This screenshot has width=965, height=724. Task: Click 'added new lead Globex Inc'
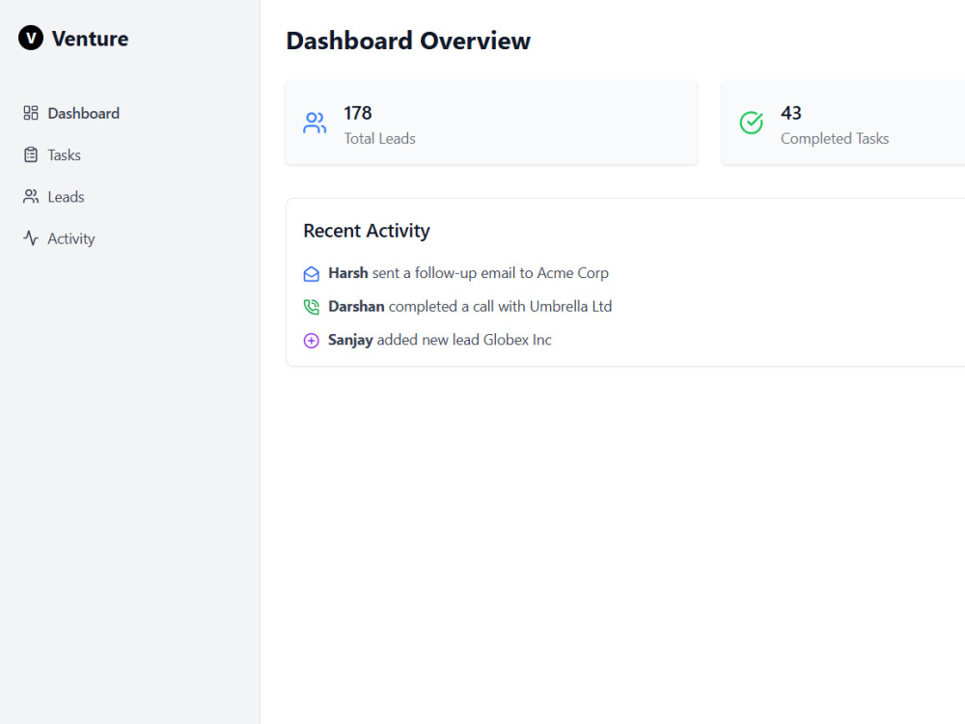pyautogui.click(x=464, y=340)
